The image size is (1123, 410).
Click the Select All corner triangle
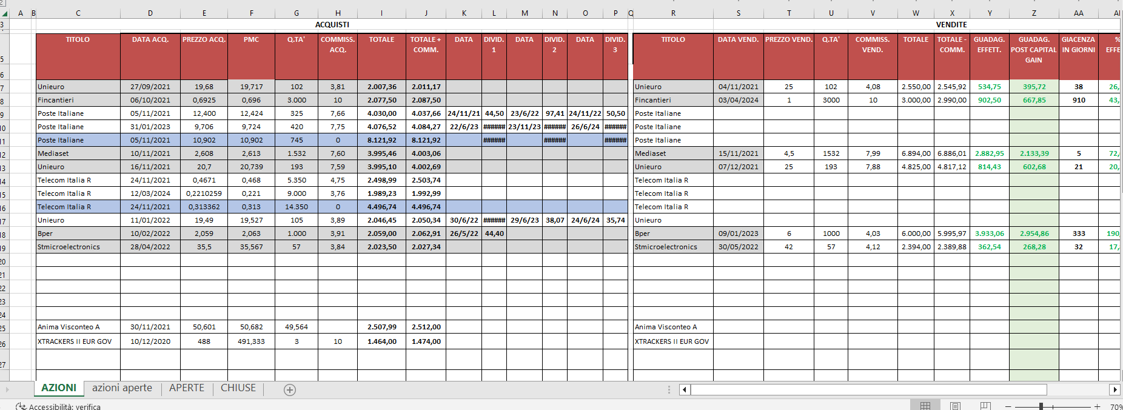(x=4, y=13)
